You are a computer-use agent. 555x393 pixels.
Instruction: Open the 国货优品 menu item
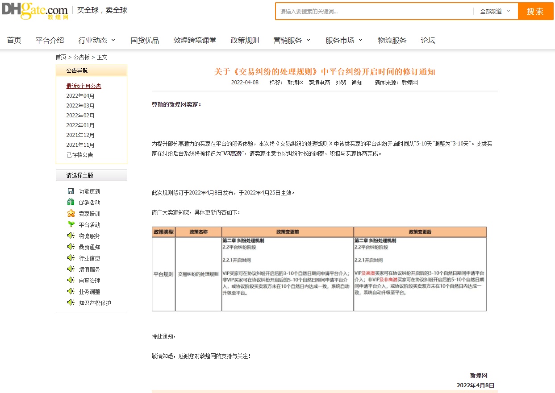[145, 40]
